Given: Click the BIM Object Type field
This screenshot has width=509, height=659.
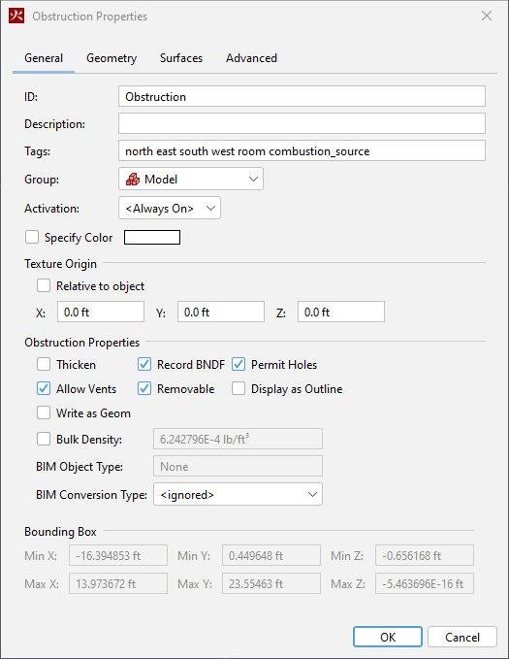Looking at the screenshot, I should click(238, 466).
